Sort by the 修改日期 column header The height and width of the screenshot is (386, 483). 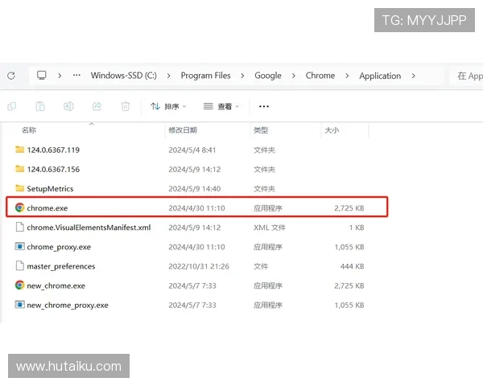pos(182,129)
